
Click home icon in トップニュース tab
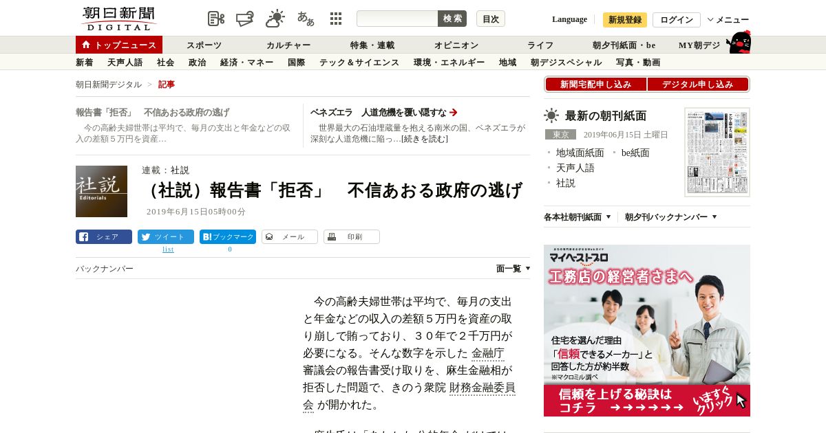[86, 45]
